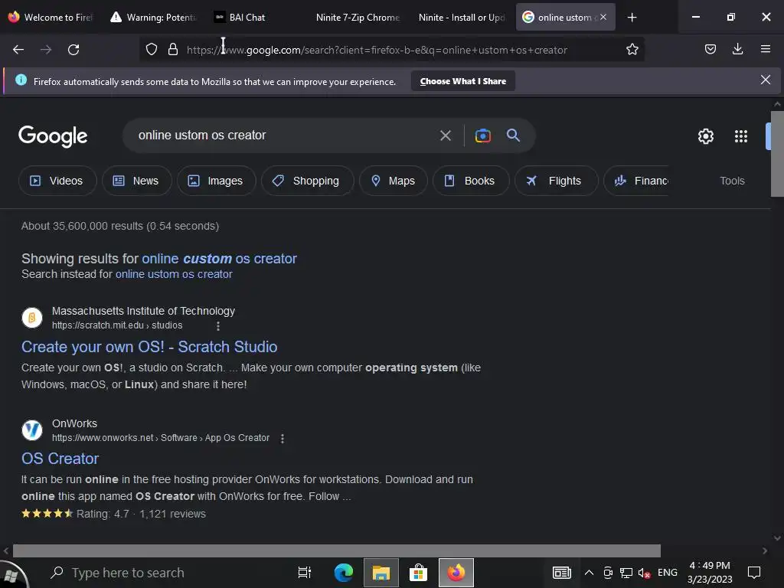Click Choose What I Share button
Screen dimensions: 784x588
click(463, 81)
